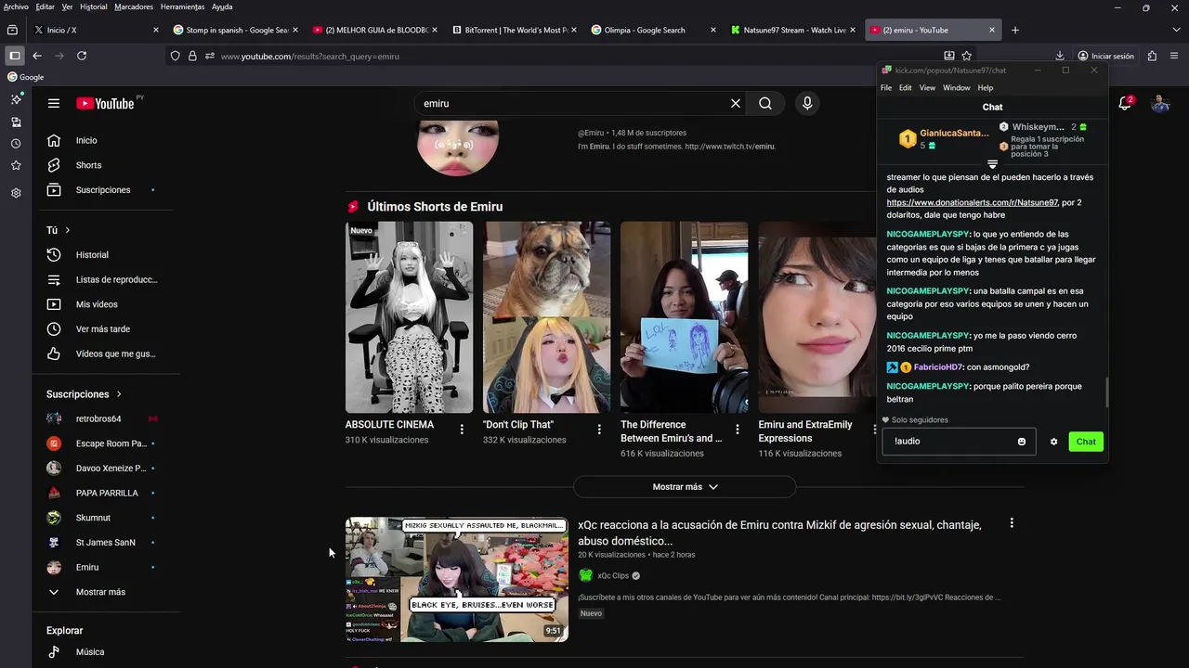The width and height of the screenshot is (1189, 668).
Task: Collapse the Kick chat leaderboard toggle
Action: [x=992, y=164]
